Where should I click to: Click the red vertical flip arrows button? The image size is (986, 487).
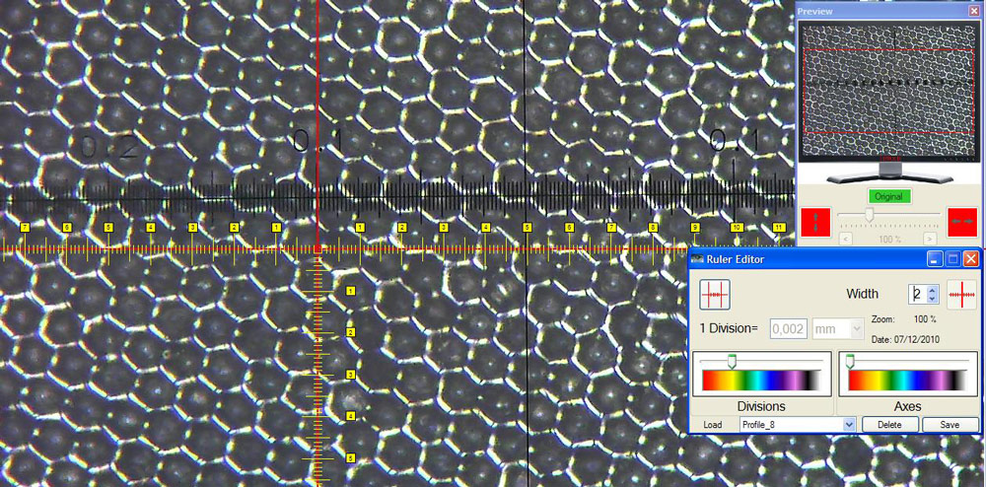click(816, 222)
